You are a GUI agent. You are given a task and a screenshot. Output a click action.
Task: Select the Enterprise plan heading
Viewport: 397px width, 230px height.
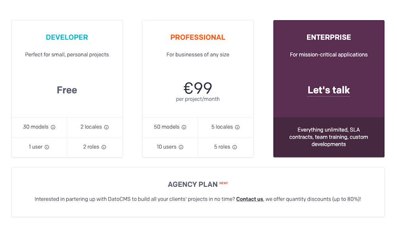pos(329,37)
